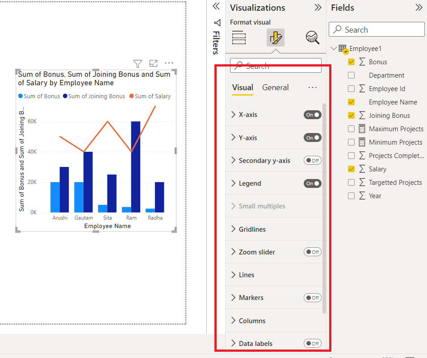427x358 pixels.
Task: Open the filter funnel icon above the chart
Action: [138, 64]
